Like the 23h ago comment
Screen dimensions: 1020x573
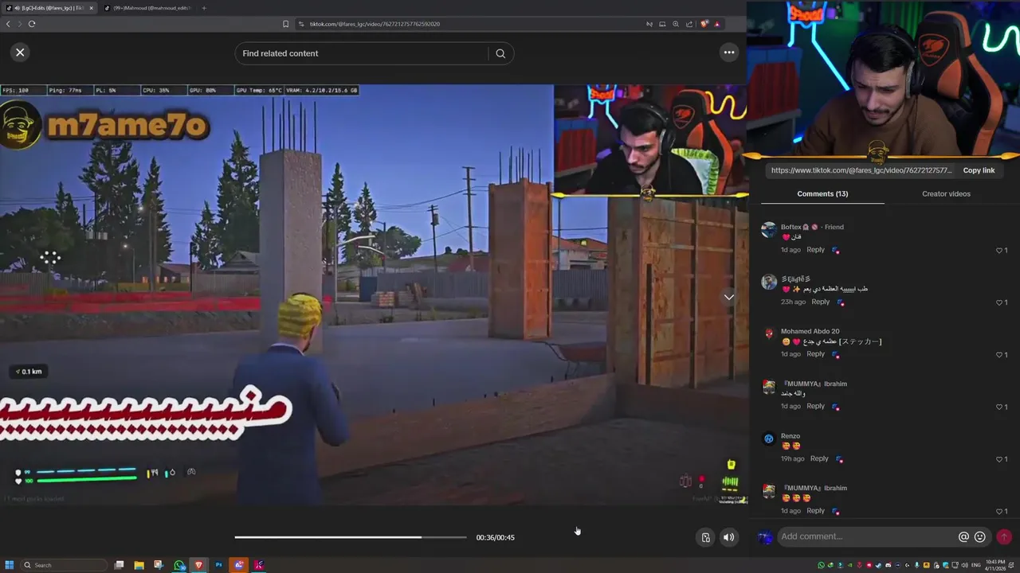click(x=999, y=302)
